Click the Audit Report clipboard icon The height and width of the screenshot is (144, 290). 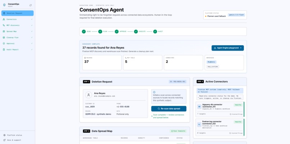tap(4, 50)
